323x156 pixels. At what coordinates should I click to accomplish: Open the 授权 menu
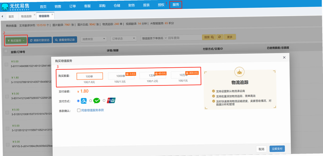pos(161,5)
